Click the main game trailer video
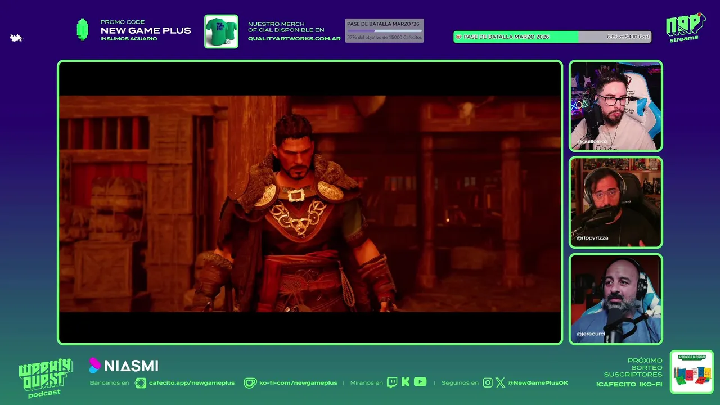Viewport: 720px width, 405px height. click(310, 202)
